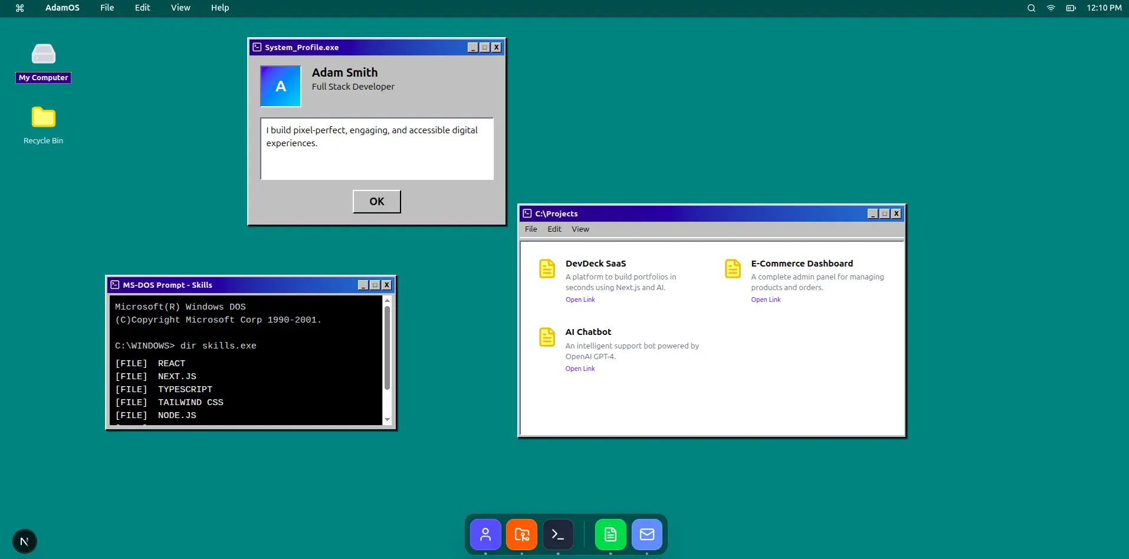Open the green document icon in dock

click(611, 534)
